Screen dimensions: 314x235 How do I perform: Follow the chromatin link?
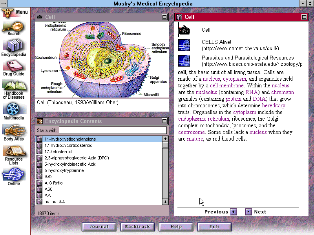[283, 92]
